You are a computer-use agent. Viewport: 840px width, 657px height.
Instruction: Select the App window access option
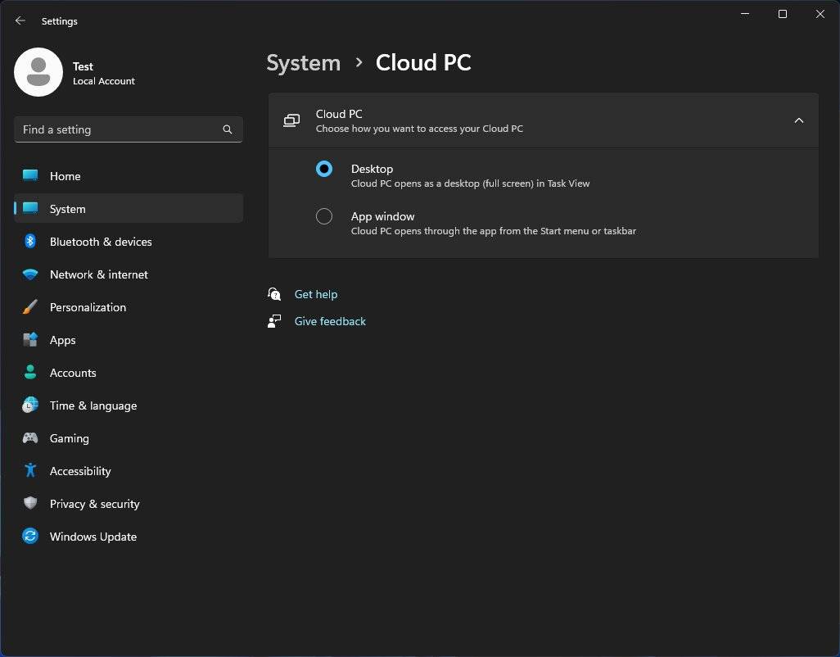[x=324, y=216]
